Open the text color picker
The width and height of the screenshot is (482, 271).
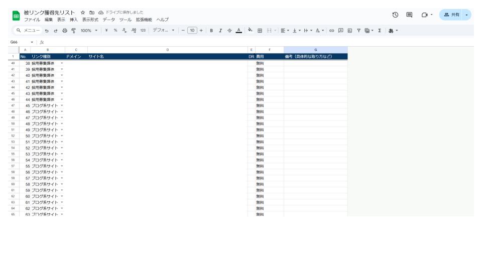pyautogui.click(x=238, y=31)
